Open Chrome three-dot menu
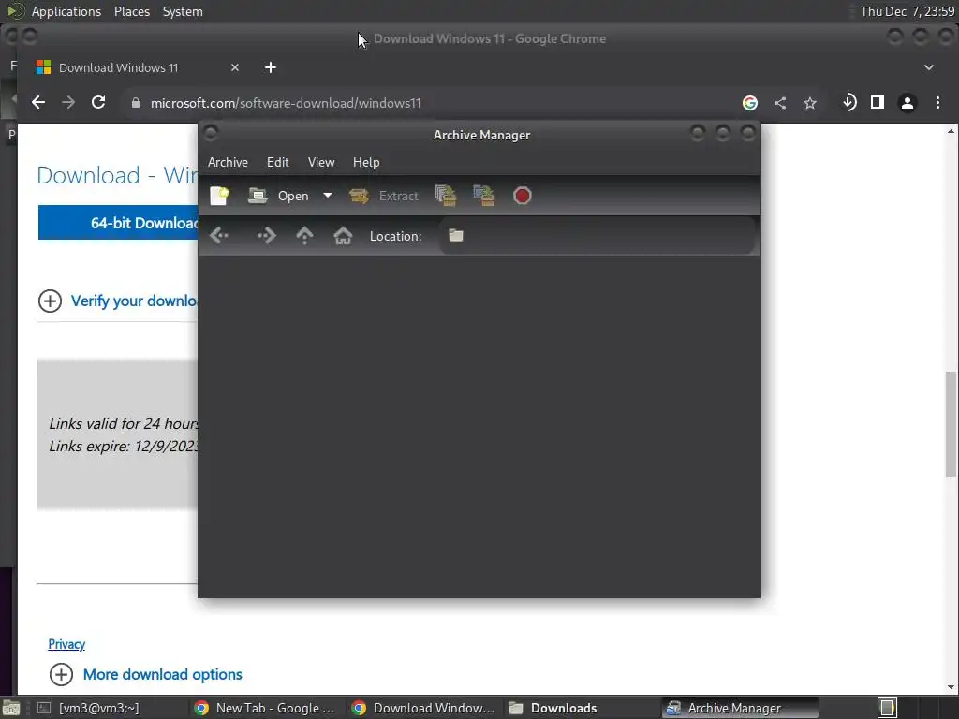959x719 pixels. click(937, 103)
